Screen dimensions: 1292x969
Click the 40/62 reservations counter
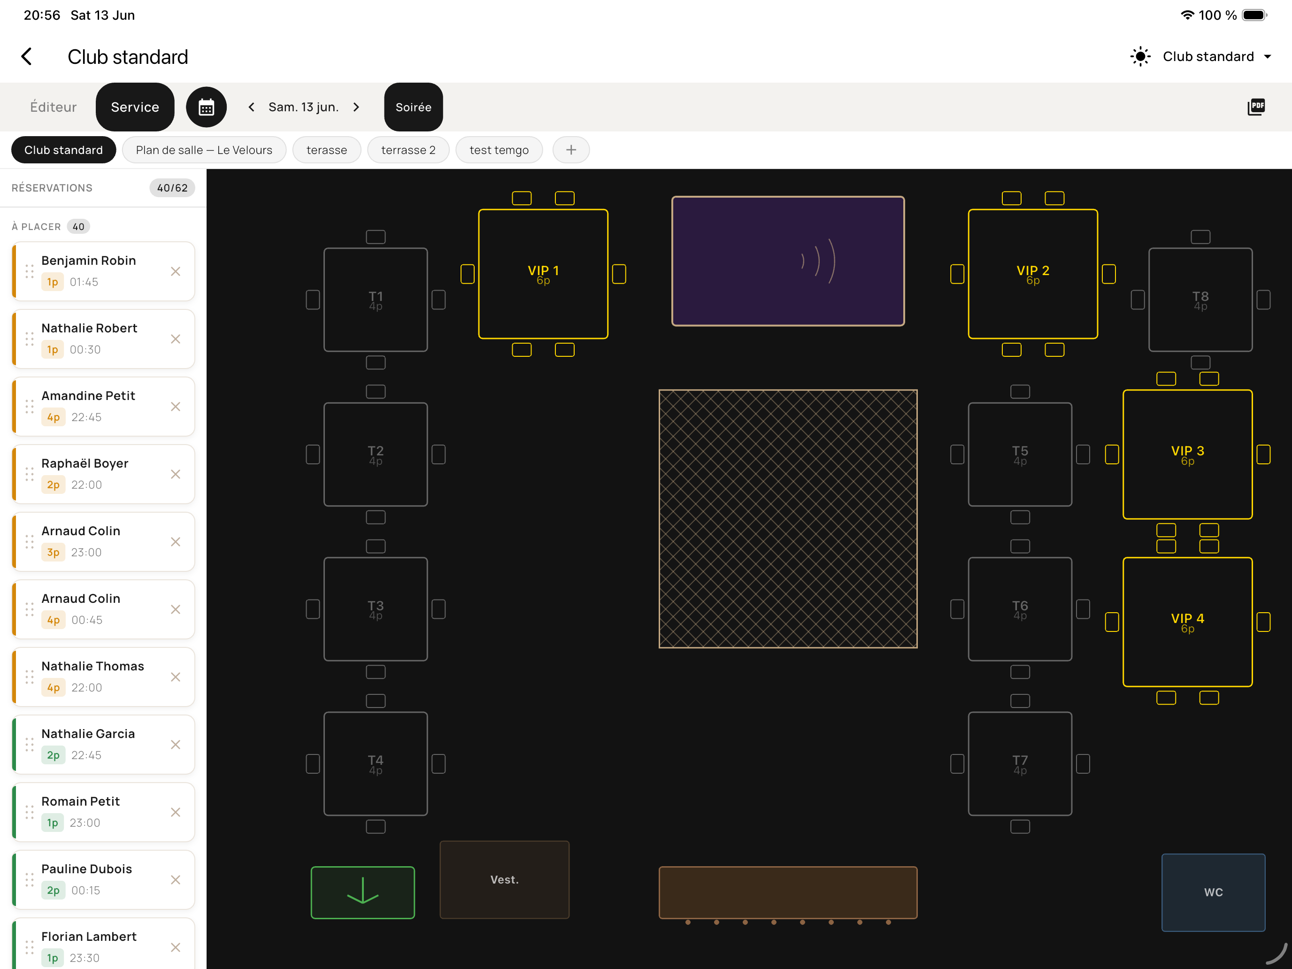click(172, 188)
